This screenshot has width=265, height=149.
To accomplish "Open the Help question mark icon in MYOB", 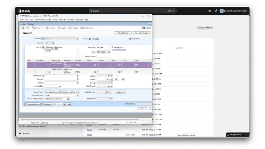I will [x=143, y=28].
